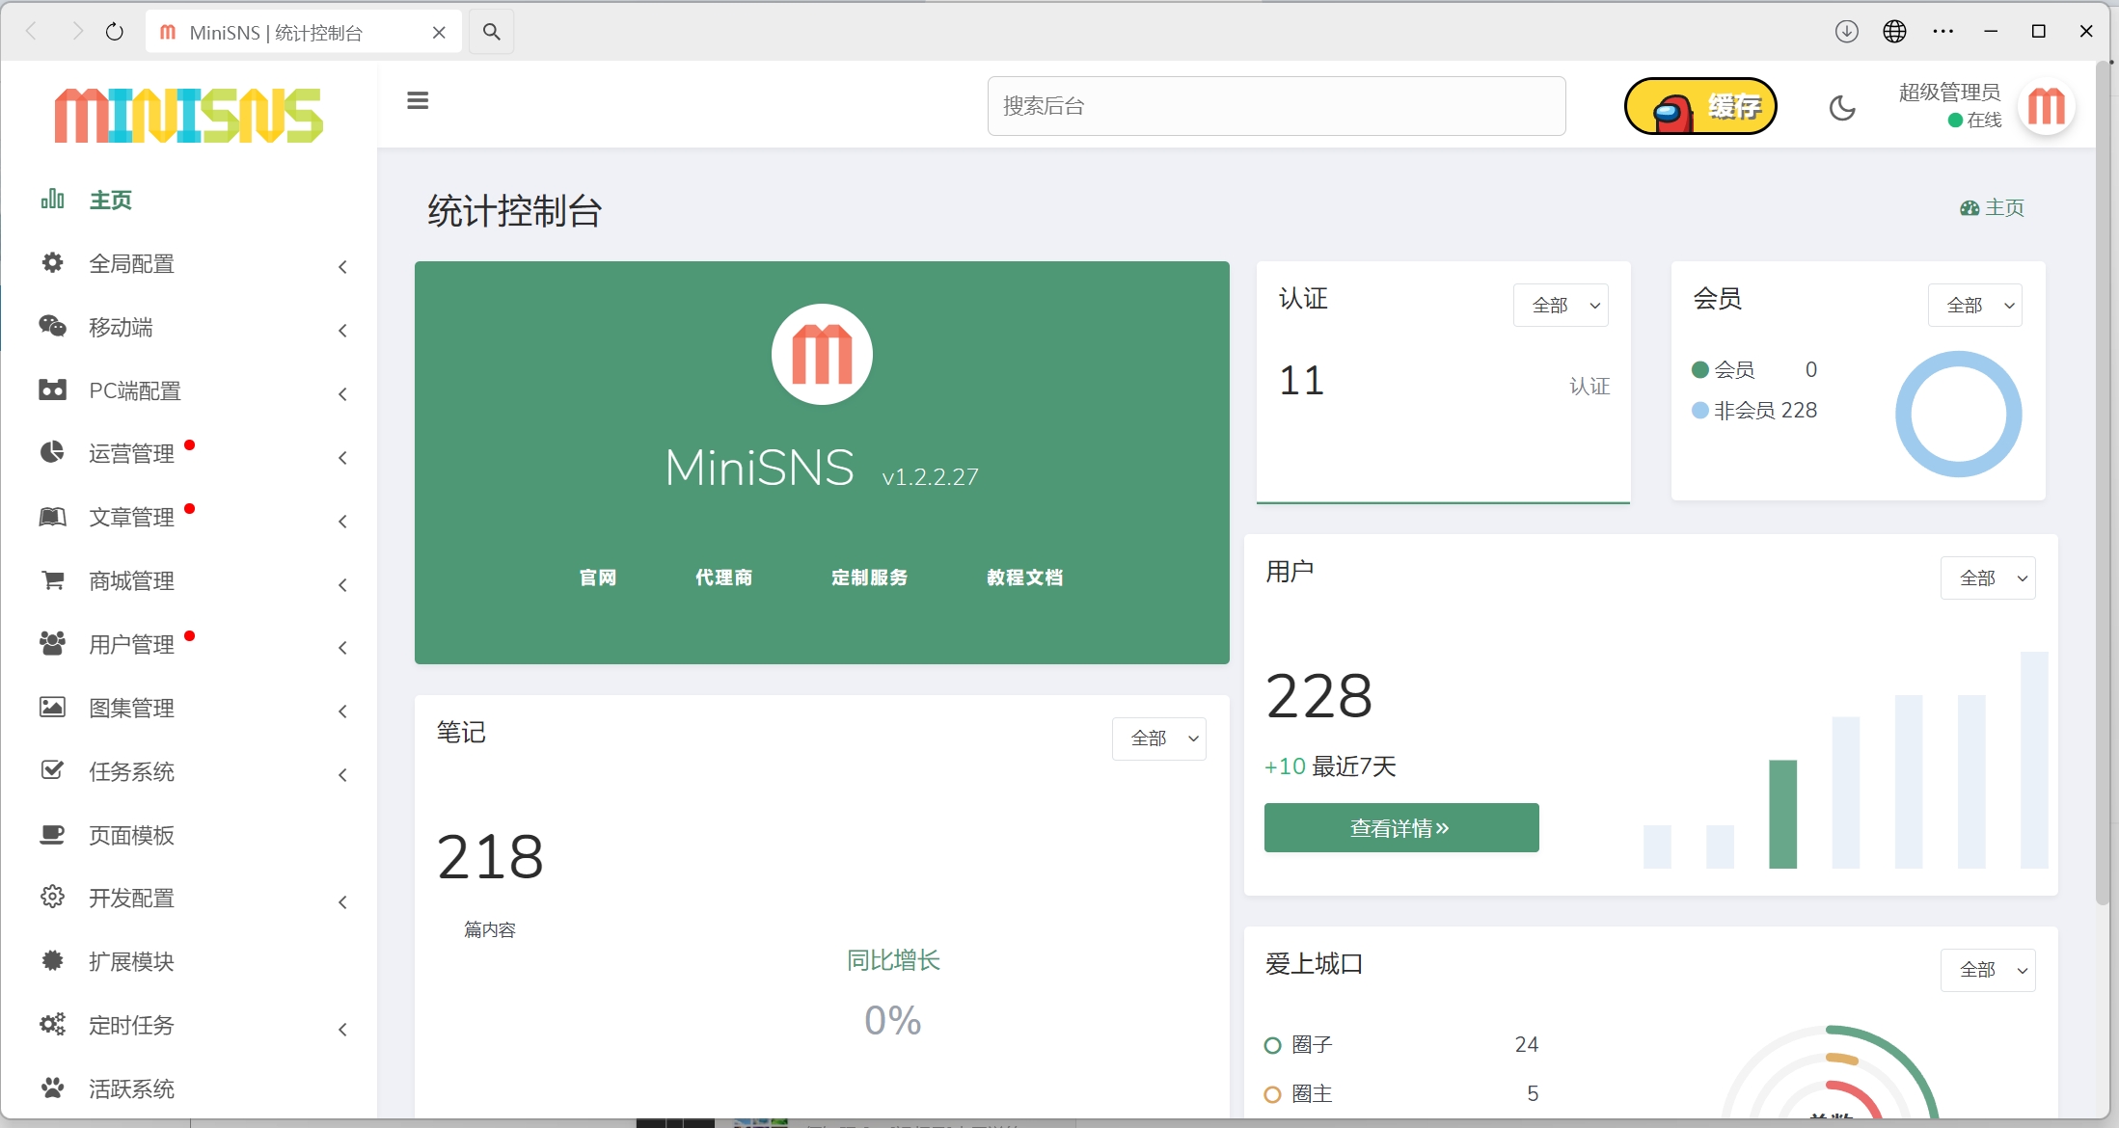Click the pie-chart icon for 运营管理

52,453
